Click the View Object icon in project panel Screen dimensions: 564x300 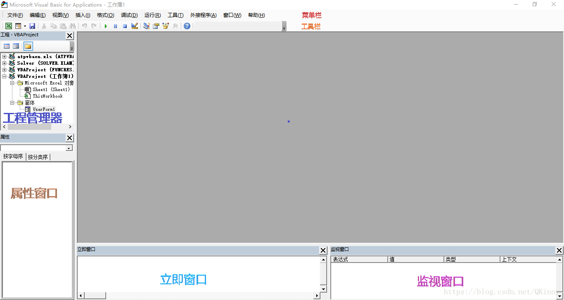point(16,46)
